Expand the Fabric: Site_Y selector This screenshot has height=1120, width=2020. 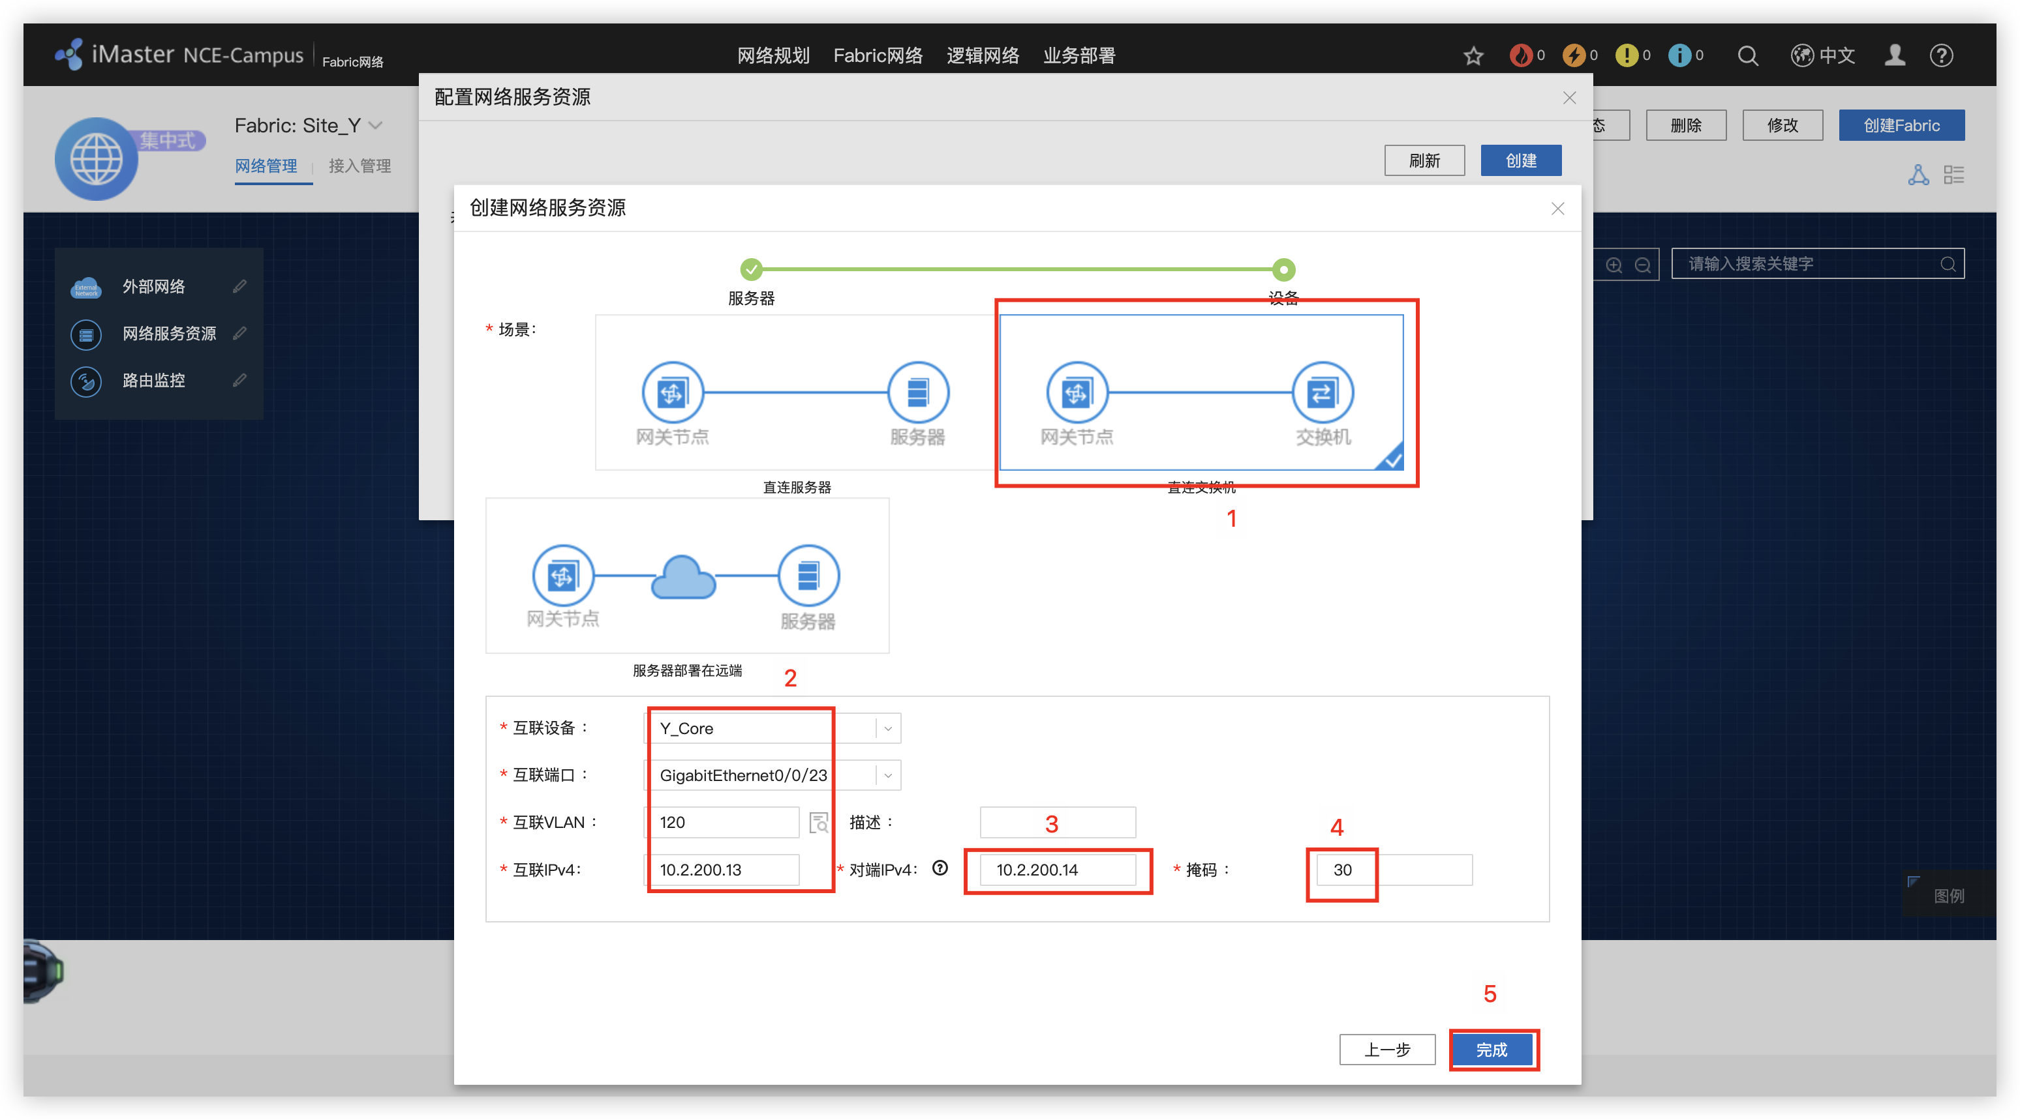pyautogui.click(x=376, y=125)
